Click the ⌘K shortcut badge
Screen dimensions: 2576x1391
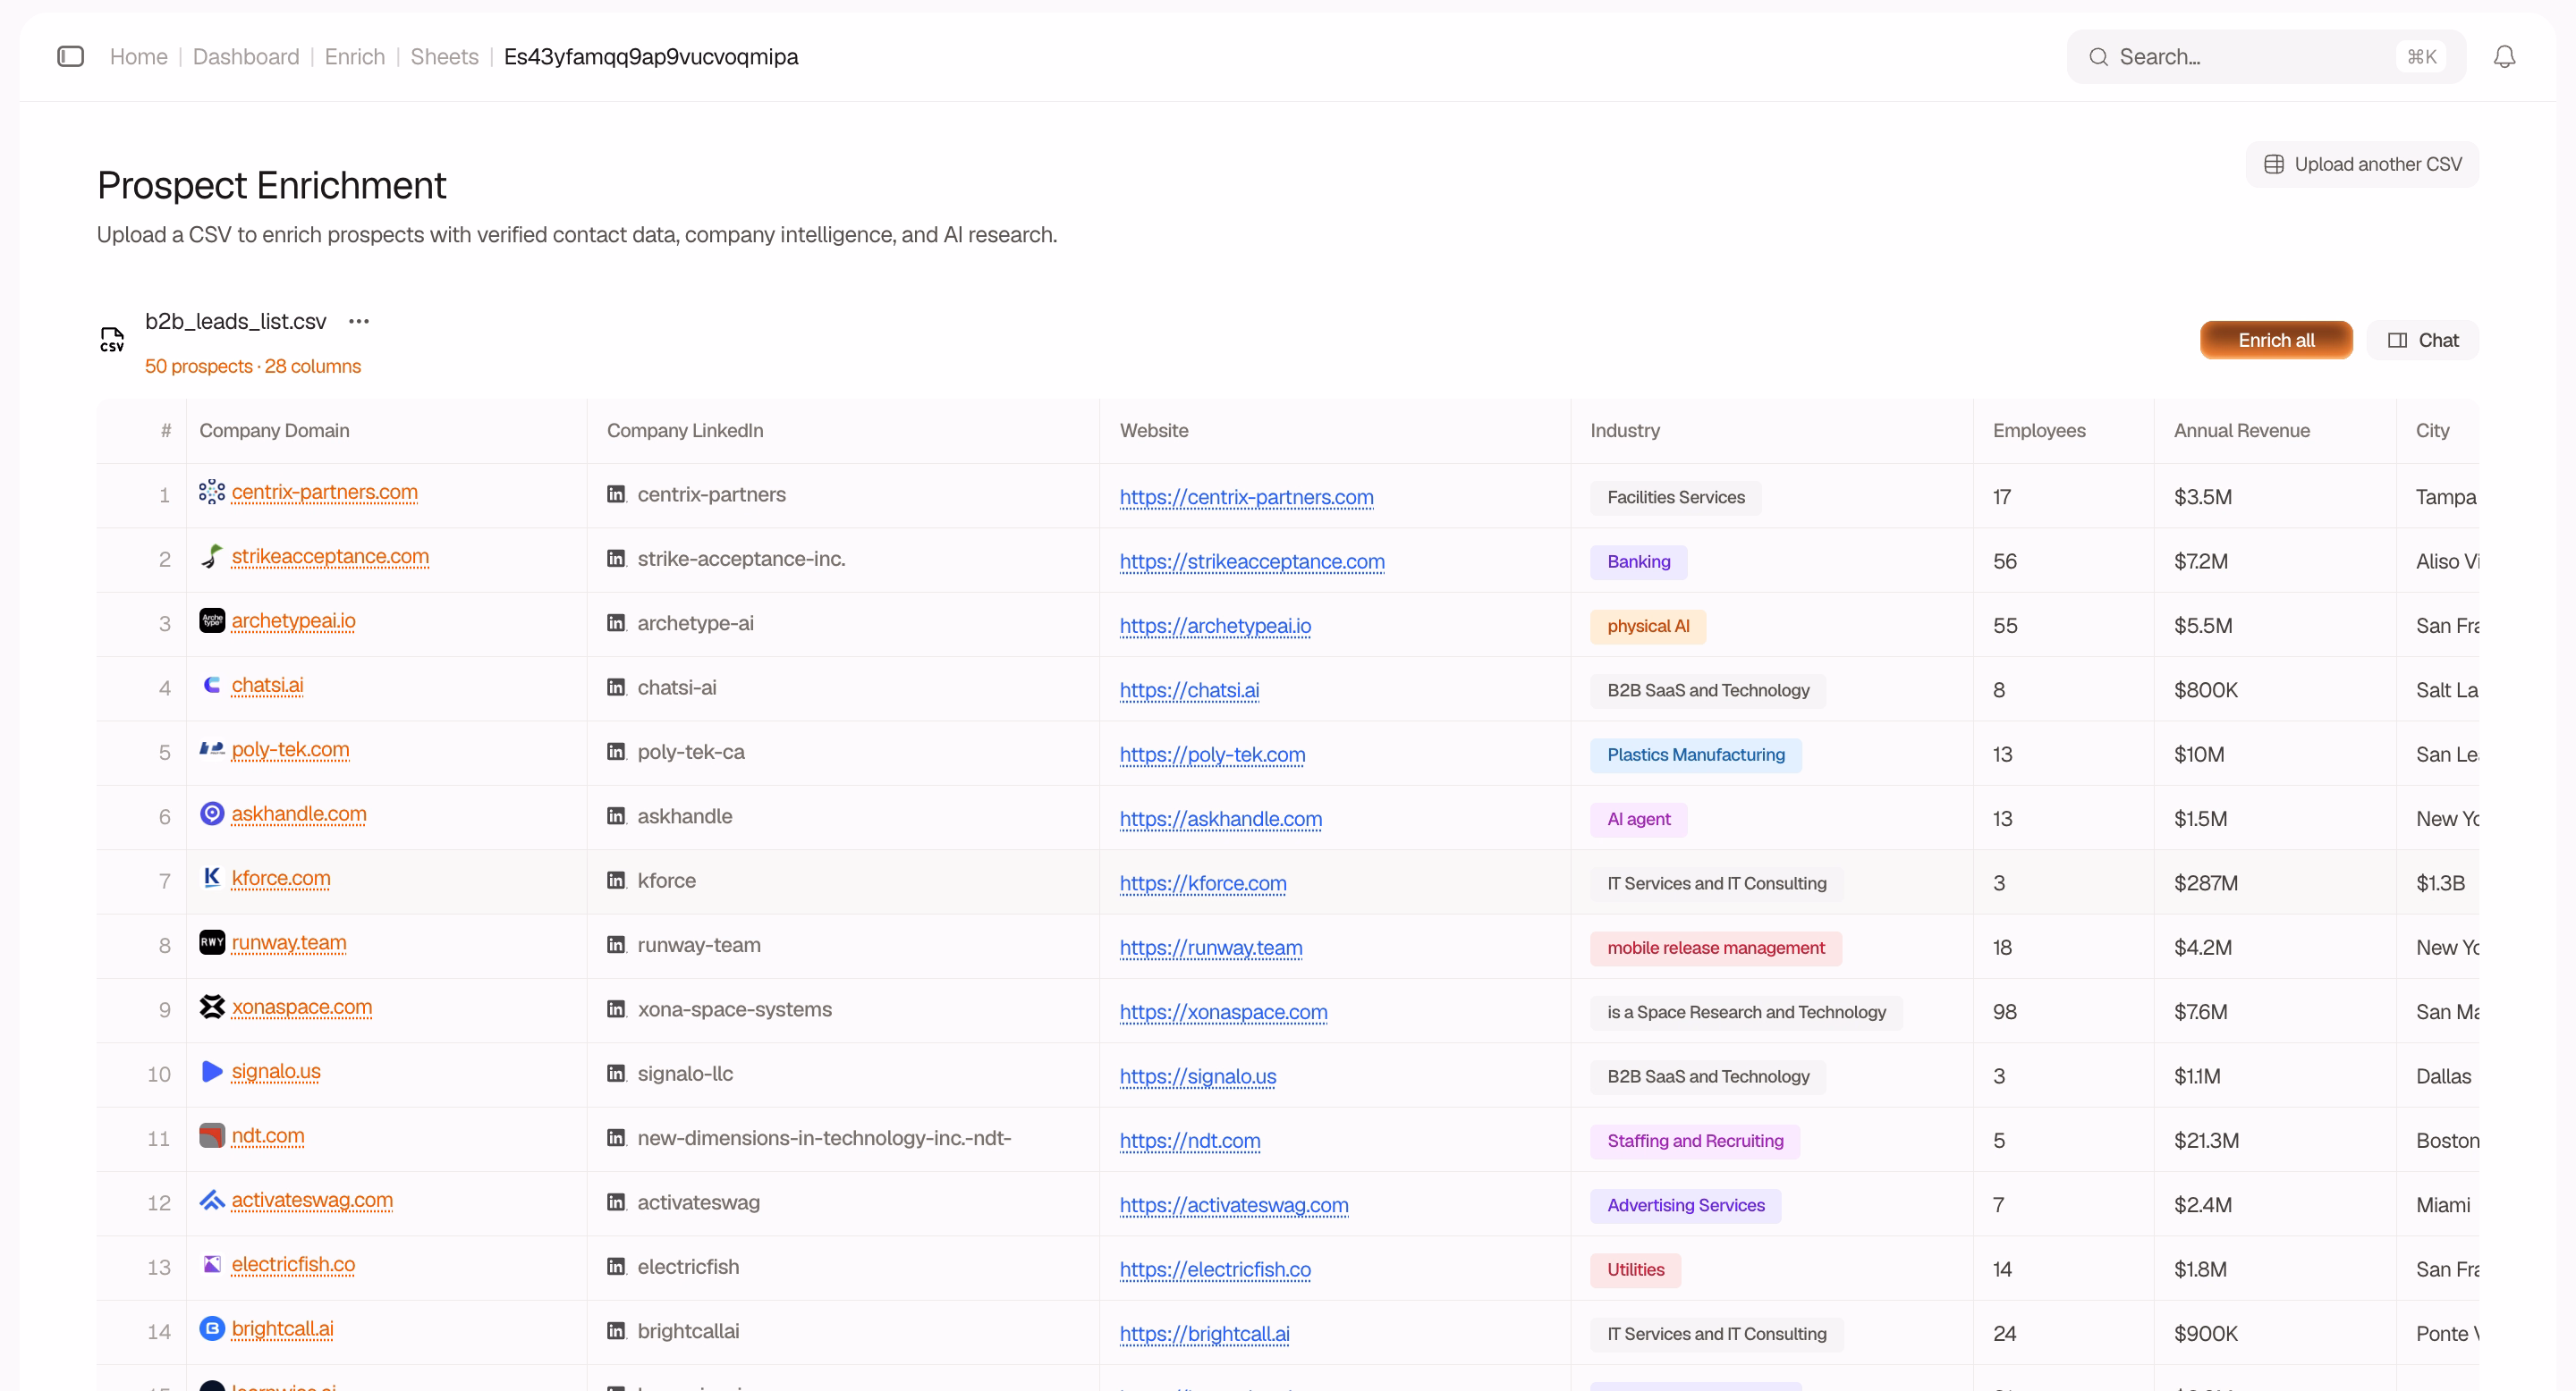[2421, 57]
